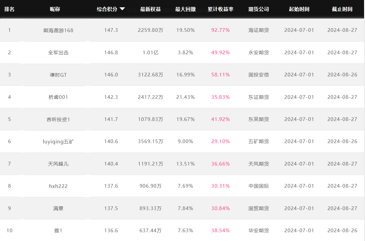The width and height of the screenshot is (365, 241).
Task: Select the 雅1 nickname
Action: tap(58, 230)
